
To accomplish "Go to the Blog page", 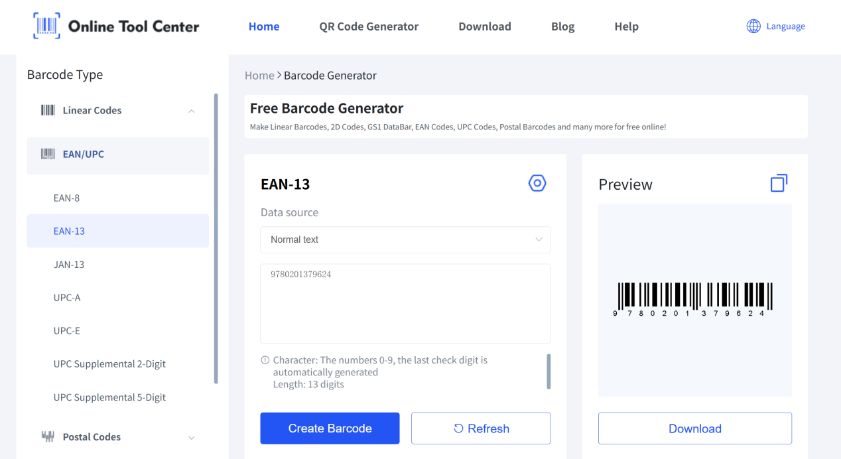I will [562, 27].
